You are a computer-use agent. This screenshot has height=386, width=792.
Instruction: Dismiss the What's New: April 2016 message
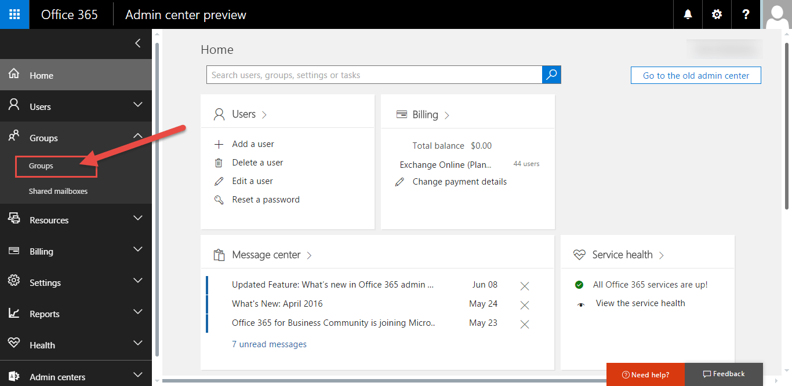(525, 305)
